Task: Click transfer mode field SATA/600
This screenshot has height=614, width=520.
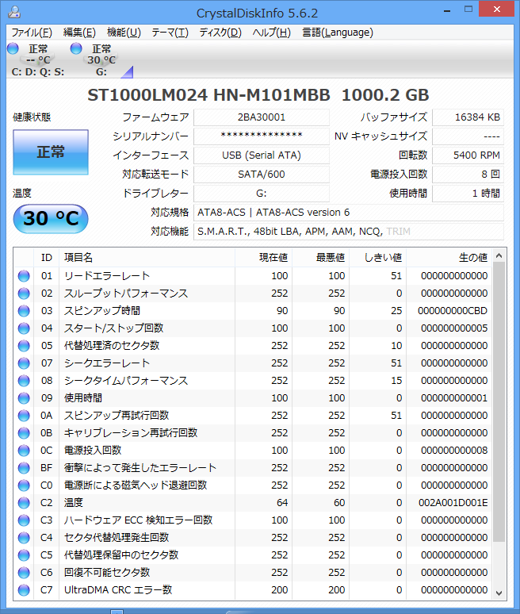Action: coord(262,175)
